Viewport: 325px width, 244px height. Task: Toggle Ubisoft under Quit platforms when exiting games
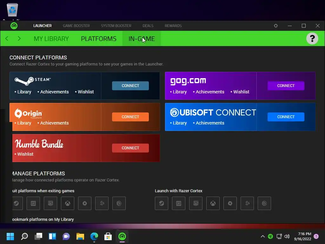(119, 203)
